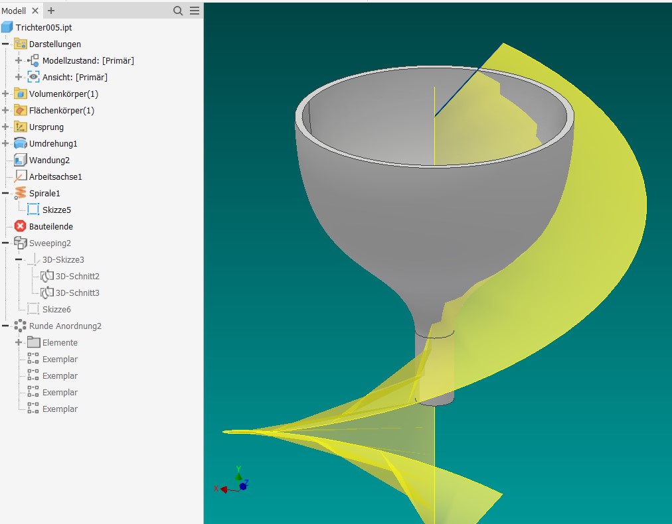The width and height of the screenshot is (672, 524).
Task: Select the 3D-Schnitt3 label
Action: click(x=78, y=293)
